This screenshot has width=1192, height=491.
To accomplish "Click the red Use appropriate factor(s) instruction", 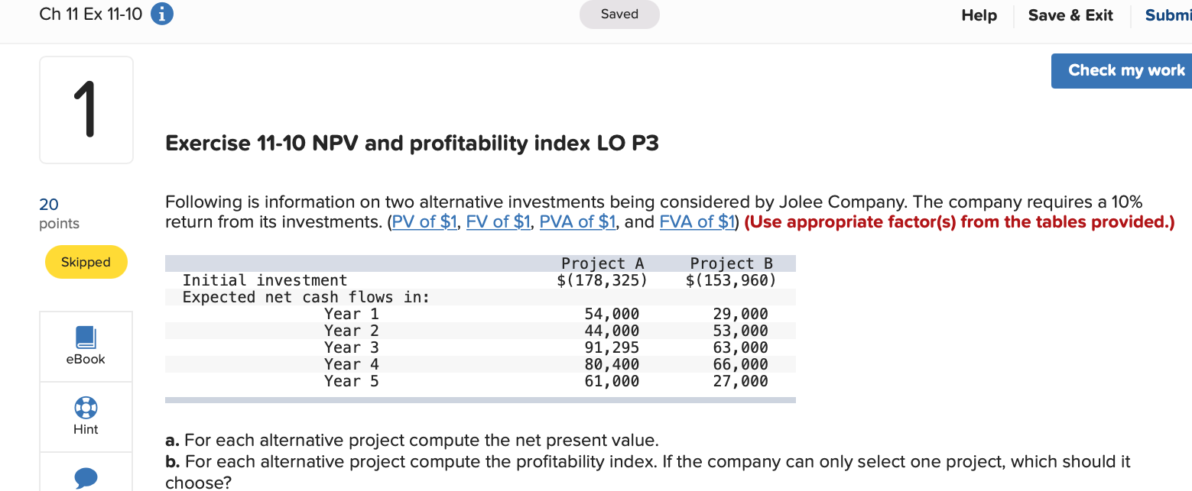I will [x=959, y=222].
